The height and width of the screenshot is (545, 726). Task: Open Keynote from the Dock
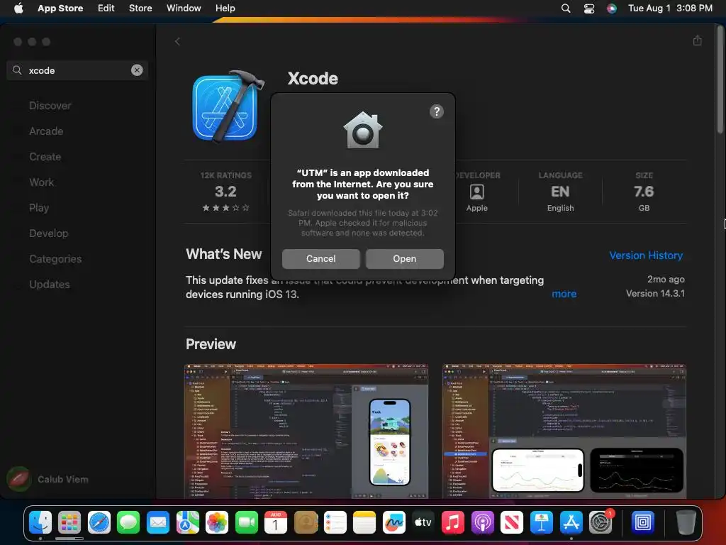coord(541,522)
